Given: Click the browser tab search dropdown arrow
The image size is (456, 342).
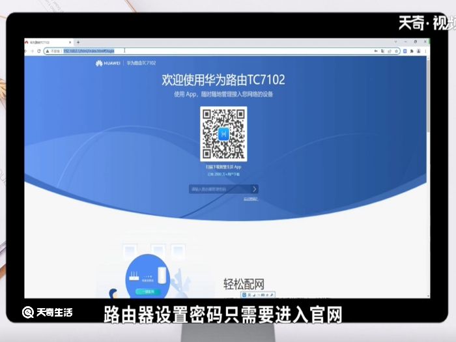Looking at the screenshot, I should [x=395, y=42].
